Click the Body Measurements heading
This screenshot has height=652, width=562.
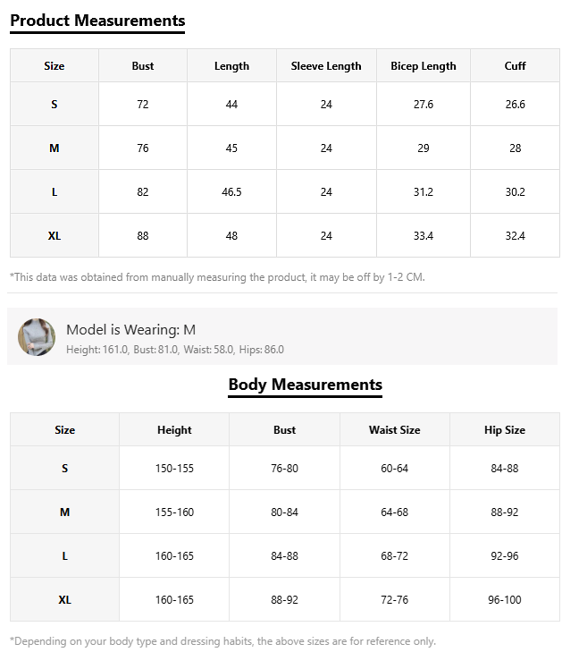point(305,385)
